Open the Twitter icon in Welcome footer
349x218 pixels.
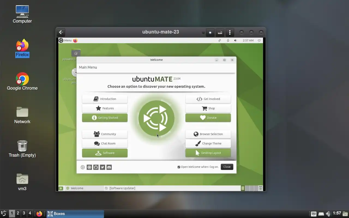tap(103, 167)
